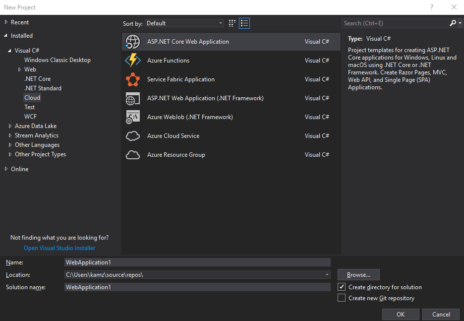Switch to small icons grid view
Viewport: 464px width, 321px height.
232,23
